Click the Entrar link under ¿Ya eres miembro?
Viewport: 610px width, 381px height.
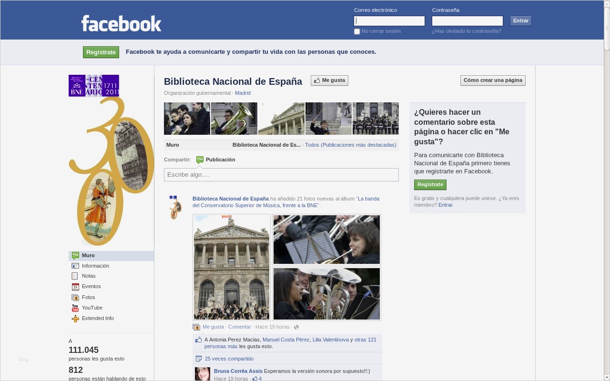click(x=445, y=205)
